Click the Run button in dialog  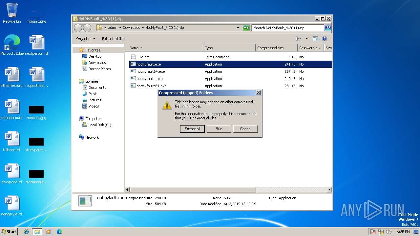point(219,129)
